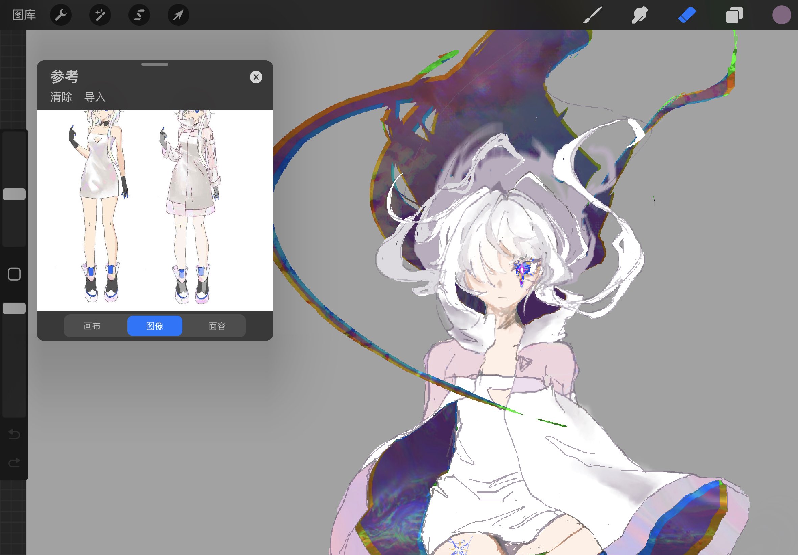Screen dimensions: 798x555
Task: Select the Smudge finger tool
Action: click(x=639, y=15)
